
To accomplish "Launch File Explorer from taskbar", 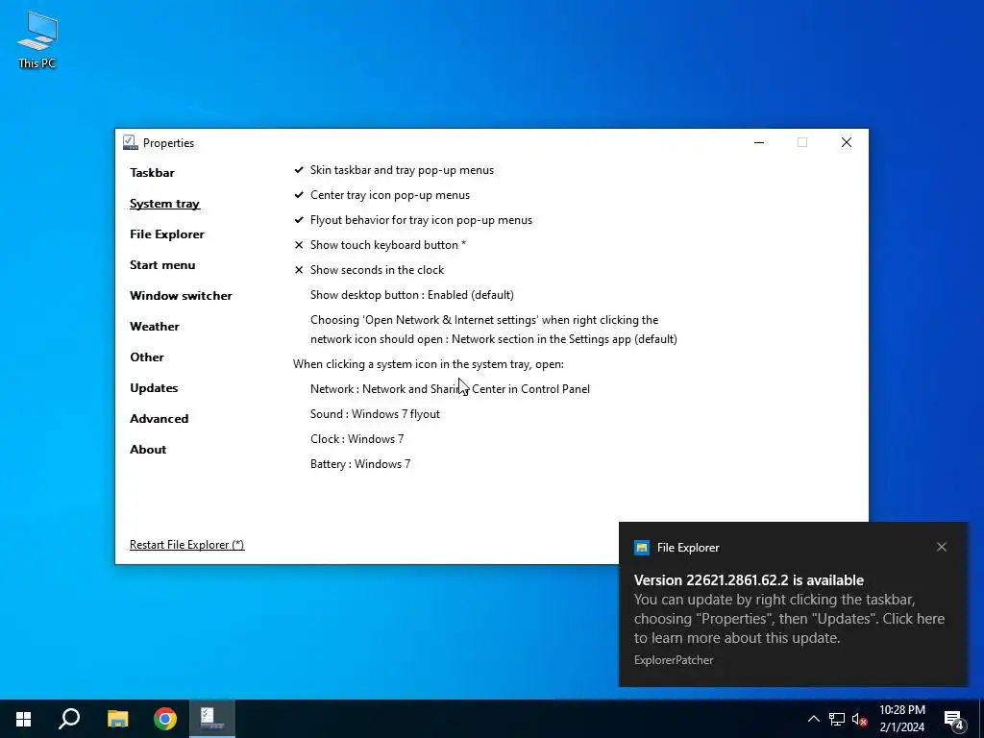I will 117,719.
